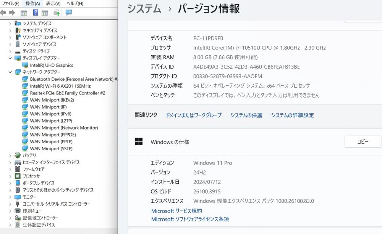Click the Intel(R) UHD Graphics adapter icon

coord(25,65)
